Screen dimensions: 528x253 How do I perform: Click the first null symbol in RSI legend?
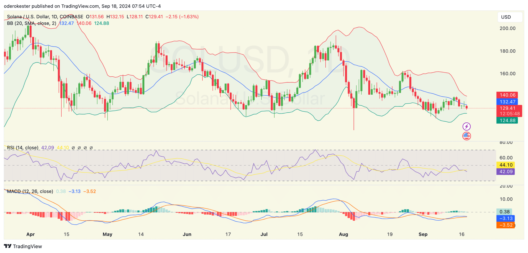(73, 148)
